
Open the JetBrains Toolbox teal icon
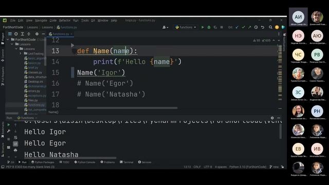[x=283, y=27]
